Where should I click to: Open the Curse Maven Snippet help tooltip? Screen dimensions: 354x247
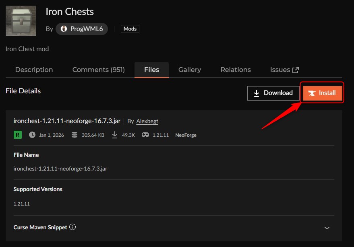pos(72,227)
